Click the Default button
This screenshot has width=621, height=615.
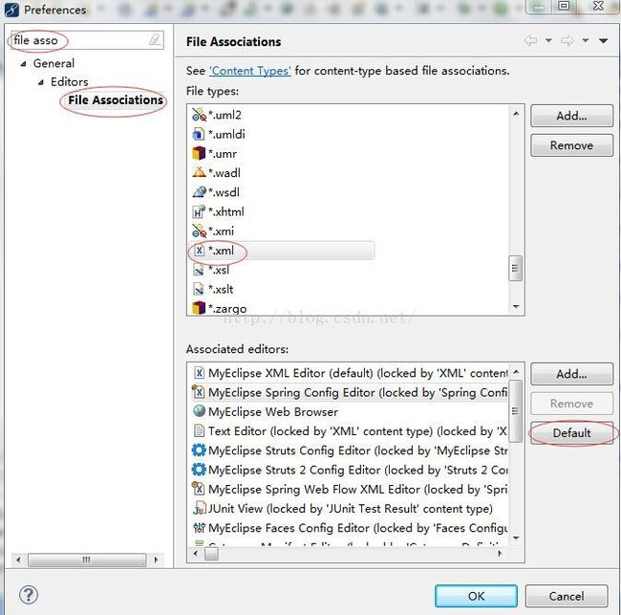coord(571,433)
